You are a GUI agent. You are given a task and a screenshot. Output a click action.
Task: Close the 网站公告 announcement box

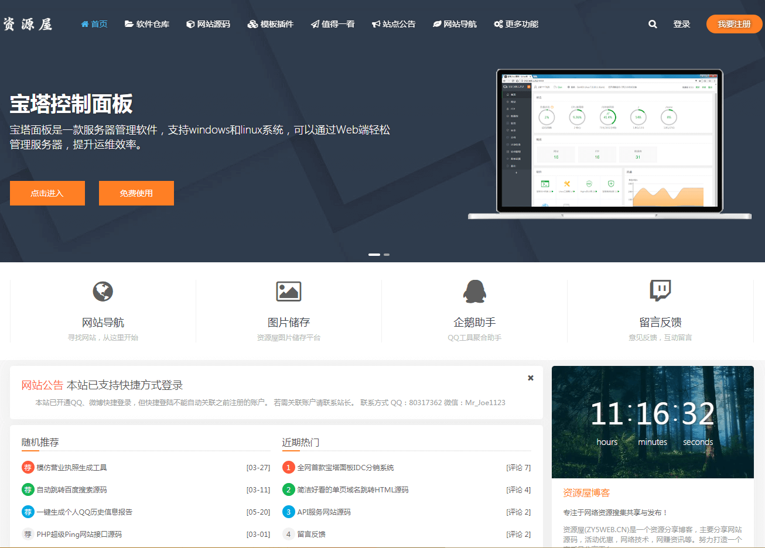pos(531,378)
